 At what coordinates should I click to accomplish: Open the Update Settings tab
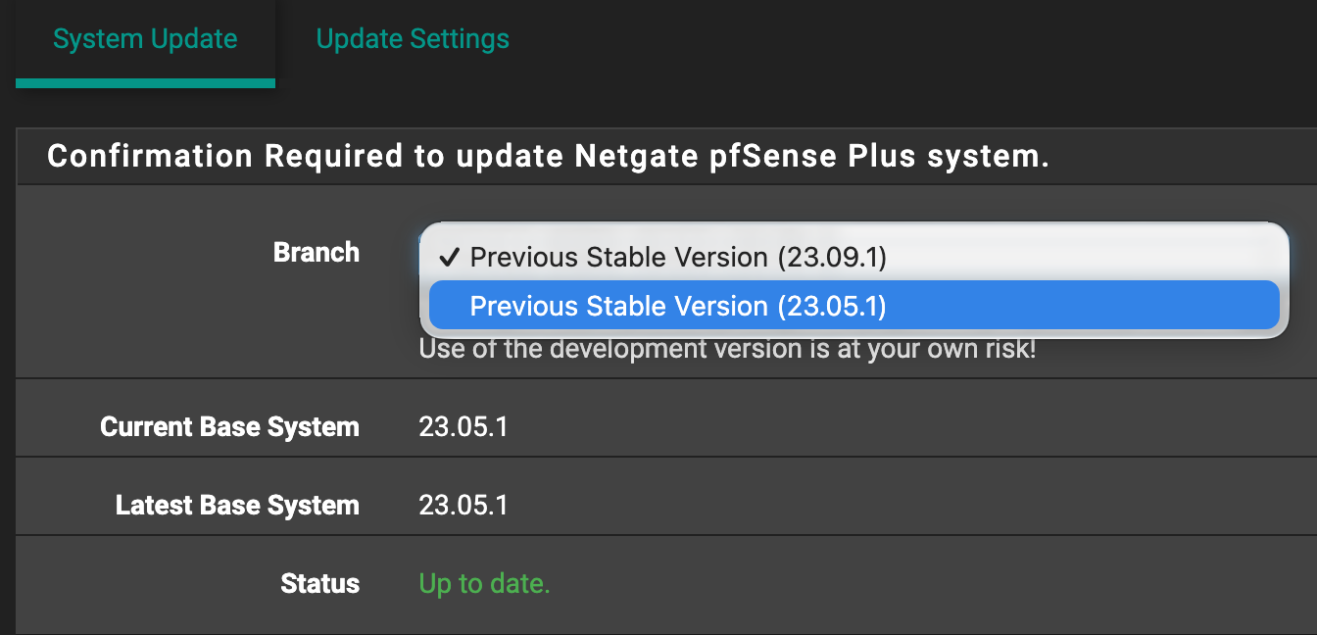pos(413,39)
